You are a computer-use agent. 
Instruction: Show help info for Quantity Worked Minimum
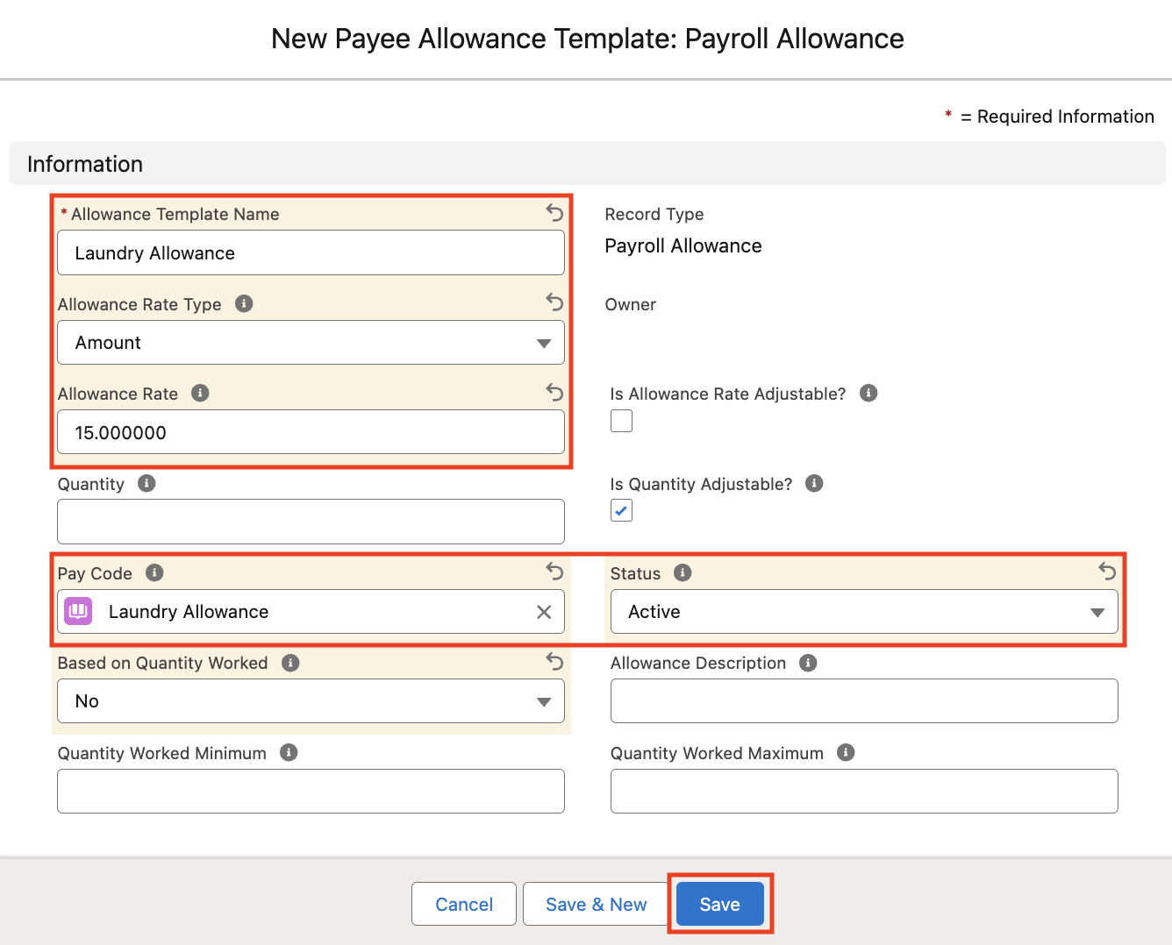pyautogui.click(x=289, y=752)
